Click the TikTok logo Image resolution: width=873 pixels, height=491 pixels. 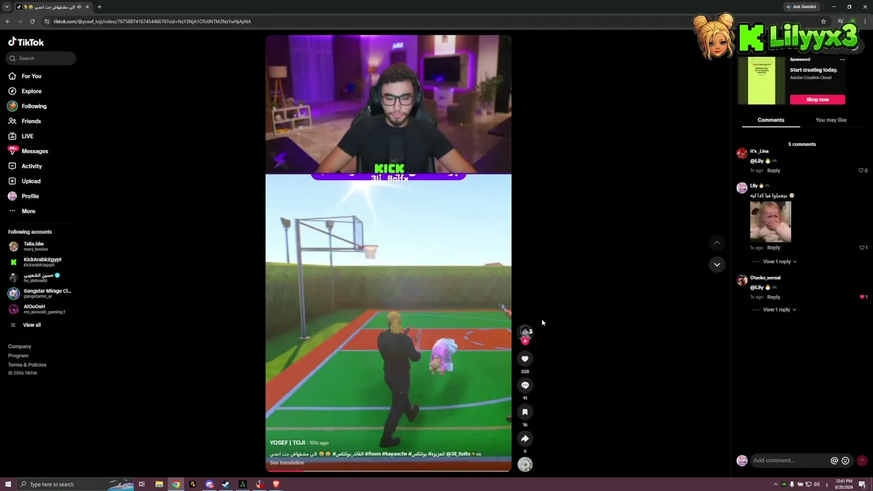coord(26,42)
